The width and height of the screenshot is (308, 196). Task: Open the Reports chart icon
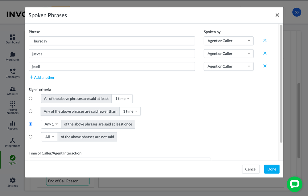[x=12, y=124]
